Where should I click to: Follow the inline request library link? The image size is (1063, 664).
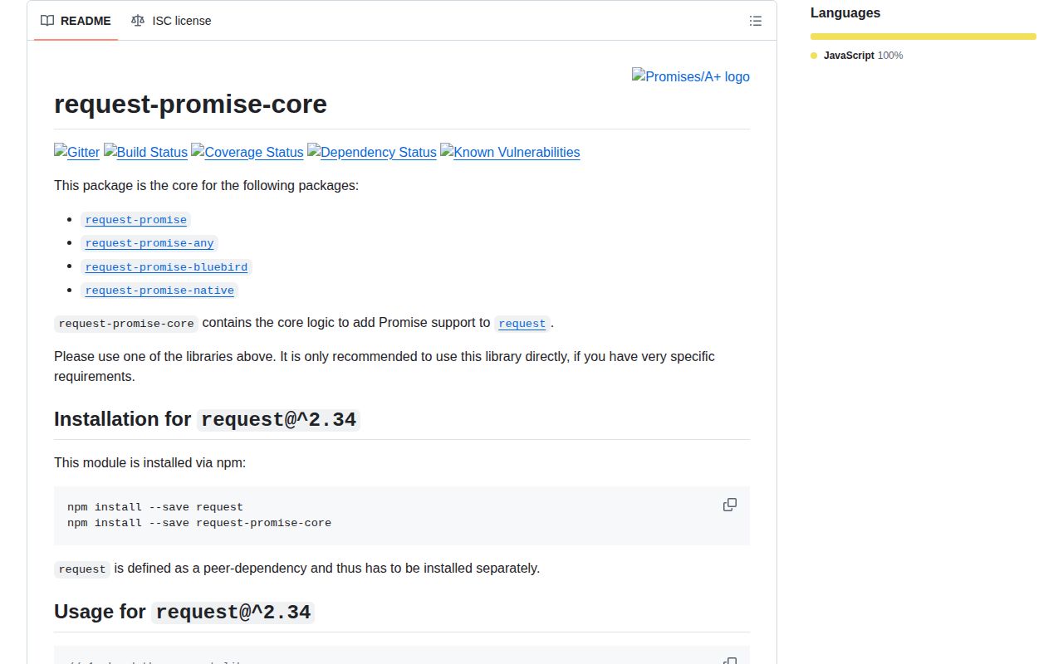tap(522, 324)
